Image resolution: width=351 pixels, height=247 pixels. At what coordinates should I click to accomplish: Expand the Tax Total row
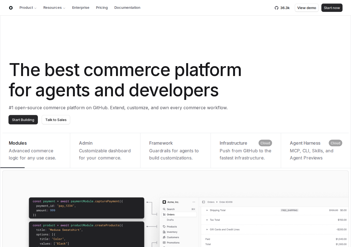[x=207, y=220]
